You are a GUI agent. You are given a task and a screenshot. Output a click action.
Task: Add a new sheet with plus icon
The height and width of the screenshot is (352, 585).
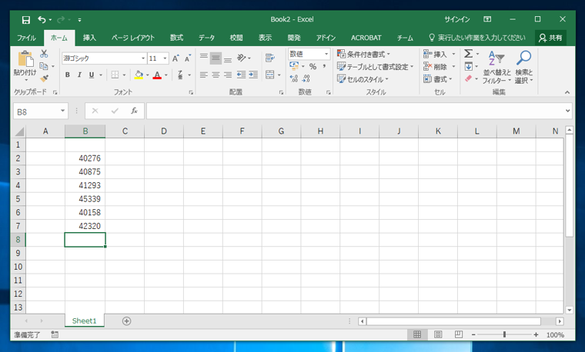click(x=126, y=321)
